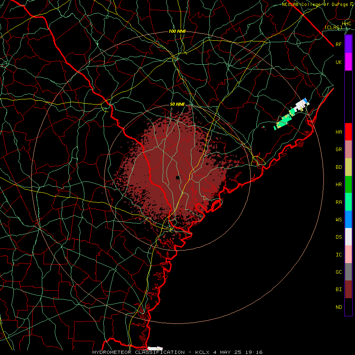Click the BD legend label text
355x355 pixels.
coord(339,167)
